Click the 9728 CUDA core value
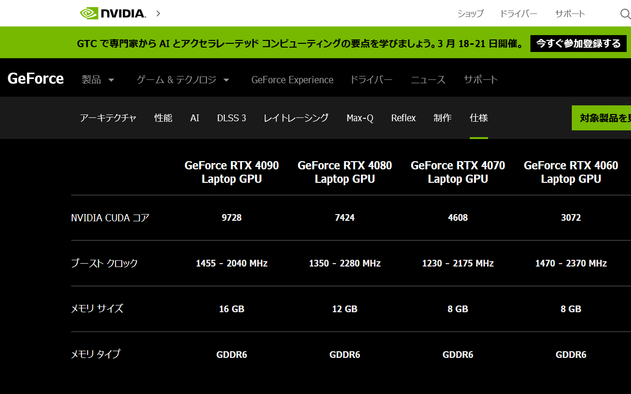This screenshot has height=394, width=631. [232, 218]
